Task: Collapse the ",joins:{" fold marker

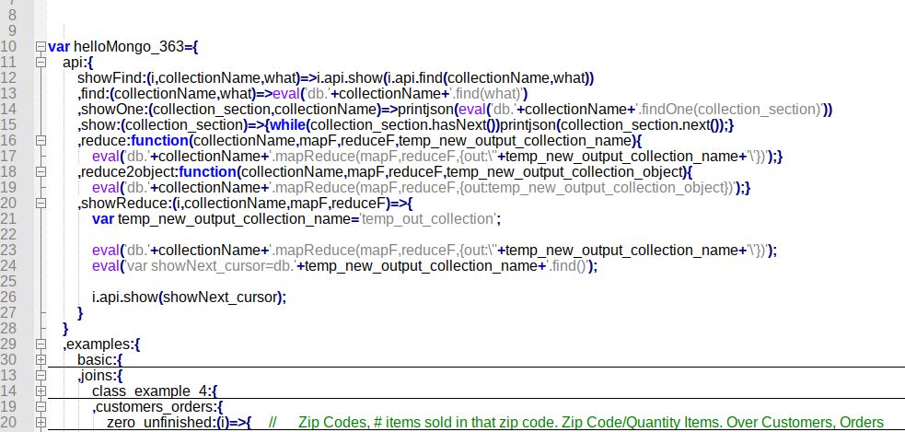Action: pyautogui.click(x=41, y=376)
